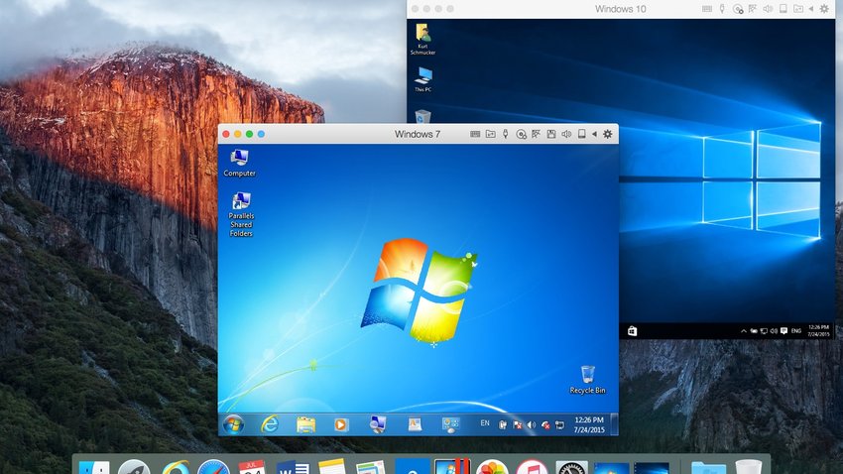Image resolution: width=843 pixels, height=474 pixels.
Task: Open Computer icon on Windows 7 desktop
Action: (x=239, y=163)
